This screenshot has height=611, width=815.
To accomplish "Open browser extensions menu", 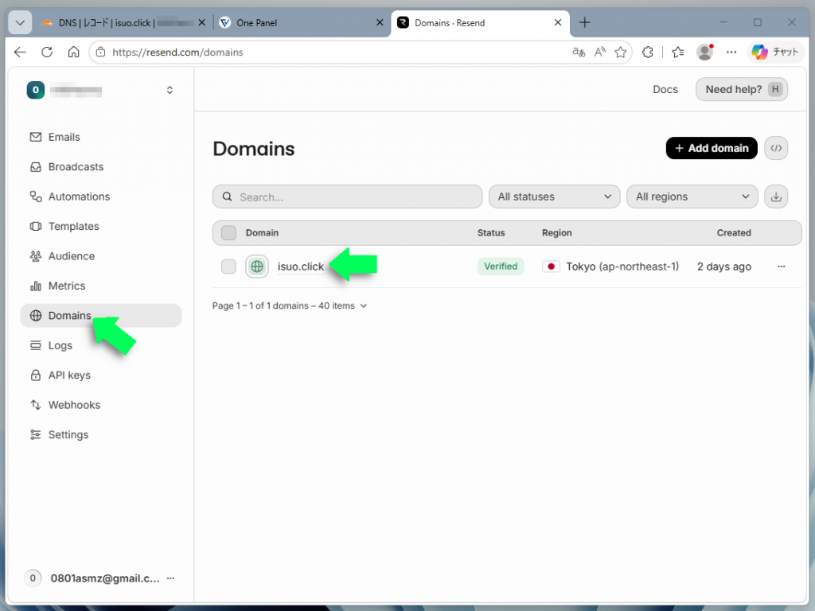I will 648,52.
